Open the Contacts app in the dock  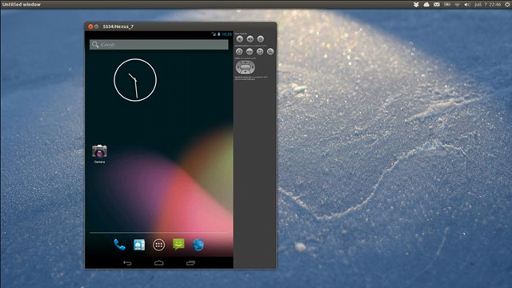click(139, 245)
